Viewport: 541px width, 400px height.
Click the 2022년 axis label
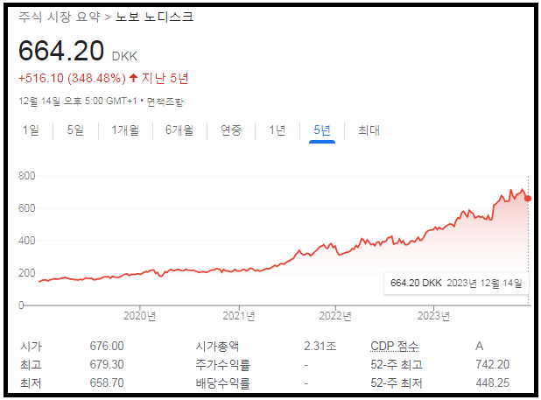tap(335, 316)
